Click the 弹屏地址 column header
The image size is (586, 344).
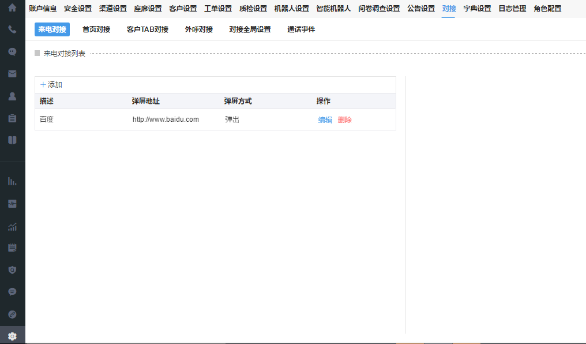[146, 101]
